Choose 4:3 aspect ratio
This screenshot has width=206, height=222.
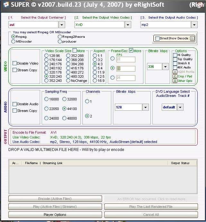pos(95,64)
